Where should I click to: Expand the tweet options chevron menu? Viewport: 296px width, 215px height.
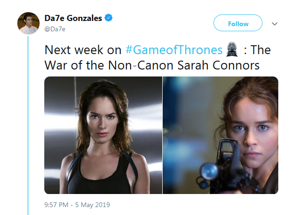(275, 24)
